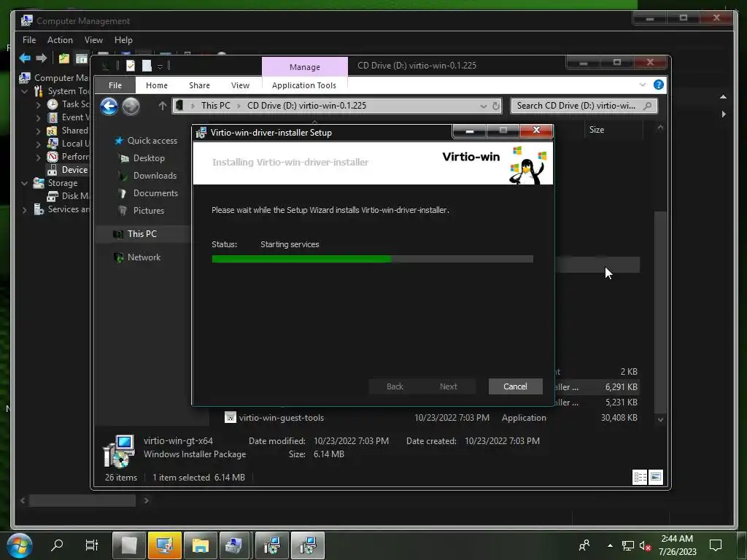Collapse Storage tree node

[x=25, y=183]
